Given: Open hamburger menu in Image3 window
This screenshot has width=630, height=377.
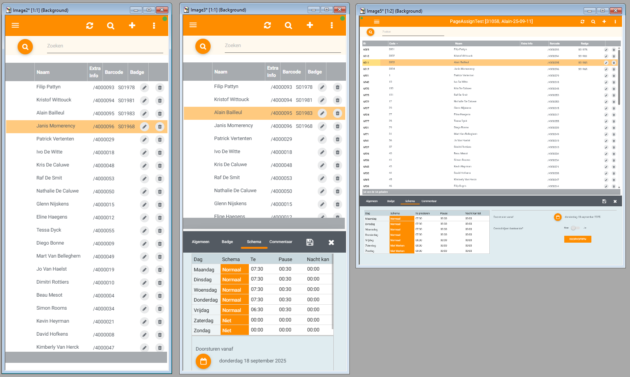Looking at the screenshot, I should click(193, 25).
